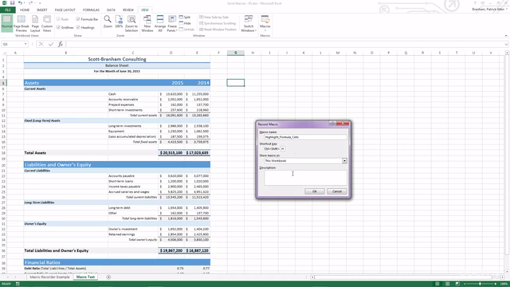Click the status bar Page Layout icon
This screenshot has height=287, width=510.
(x=448, y=284)
